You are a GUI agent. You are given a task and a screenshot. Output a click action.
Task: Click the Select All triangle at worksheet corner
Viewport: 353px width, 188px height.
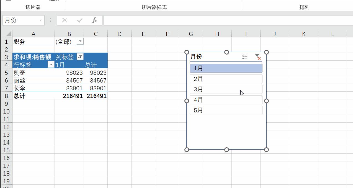tap(8, 34)
